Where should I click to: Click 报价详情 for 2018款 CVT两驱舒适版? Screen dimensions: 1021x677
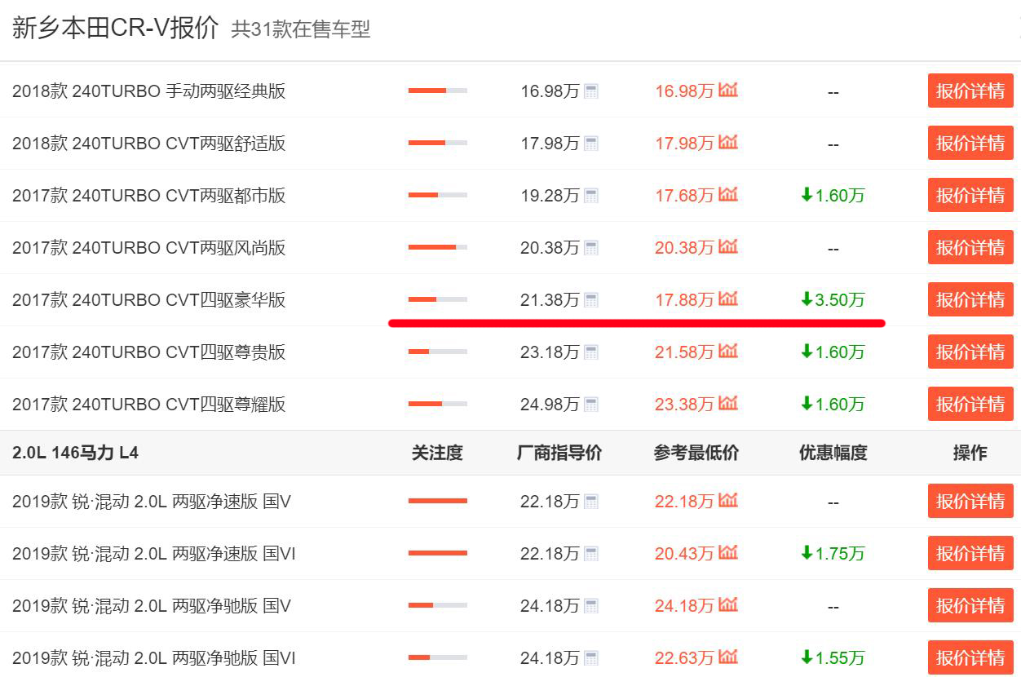click(970, 143)
